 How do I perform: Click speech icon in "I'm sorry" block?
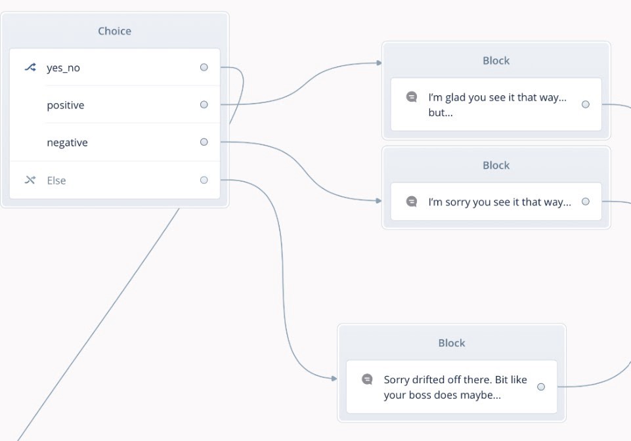click(412, 201)
